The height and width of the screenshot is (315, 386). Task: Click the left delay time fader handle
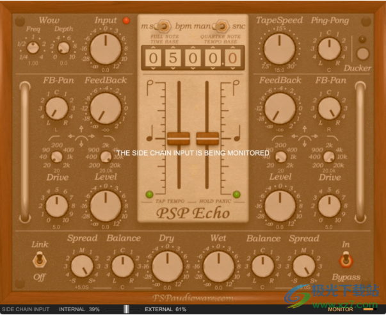179,138
